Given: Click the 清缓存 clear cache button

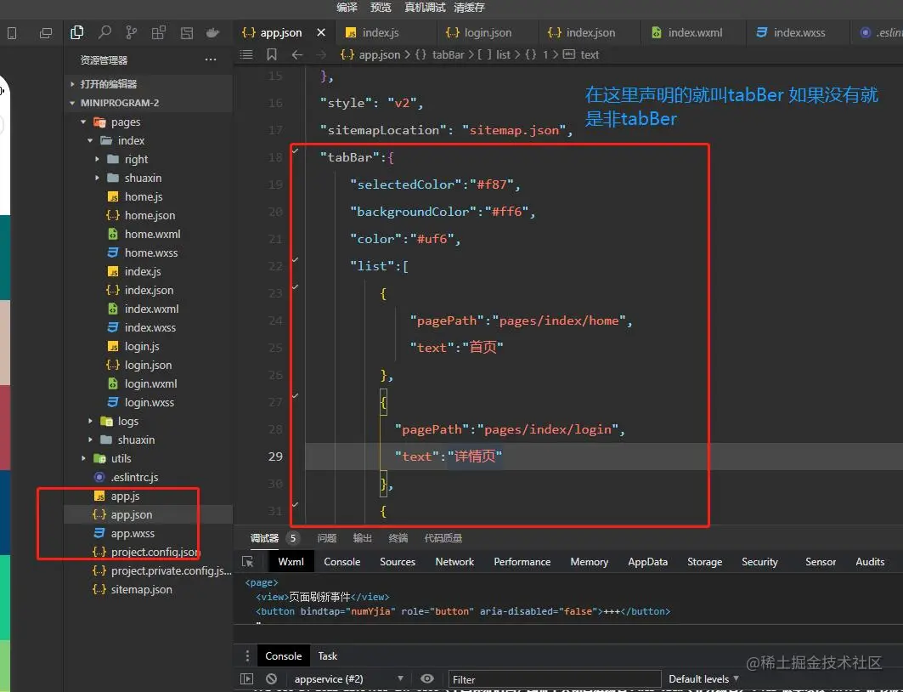Looking at the screenshot, I should pos(470,8).
